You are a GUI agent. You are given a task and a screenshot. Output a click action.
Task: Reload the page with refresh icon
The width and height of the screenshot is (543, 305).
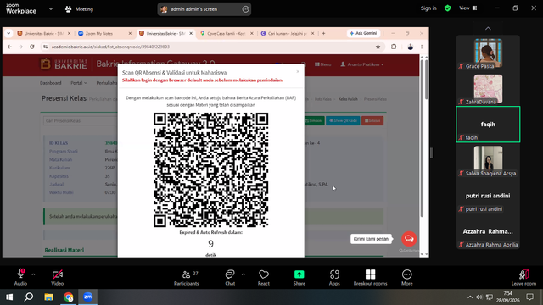tap(32, 47)
